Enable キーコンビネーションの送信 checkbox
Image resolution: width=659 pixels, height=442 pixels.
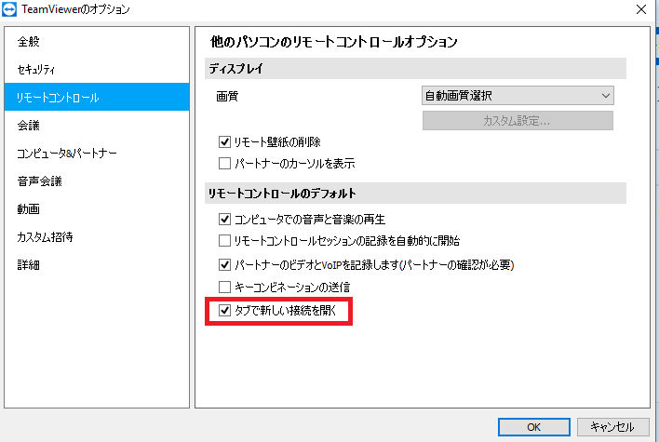tap(225, 287)
